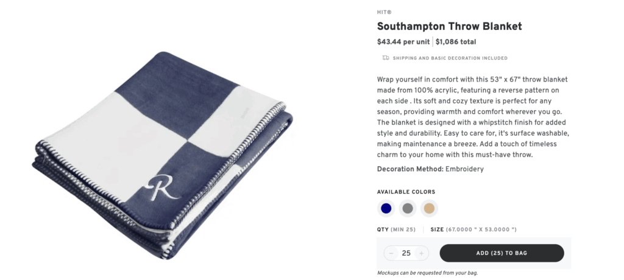624x280 pixels.
Task: Decrease quantity with the minus button
Action: 391,253
